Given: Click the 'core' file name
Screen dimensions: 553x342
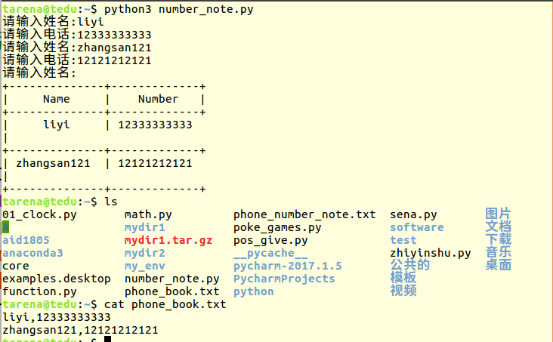Looking at the screenshot, I should (x=16, y=267).
